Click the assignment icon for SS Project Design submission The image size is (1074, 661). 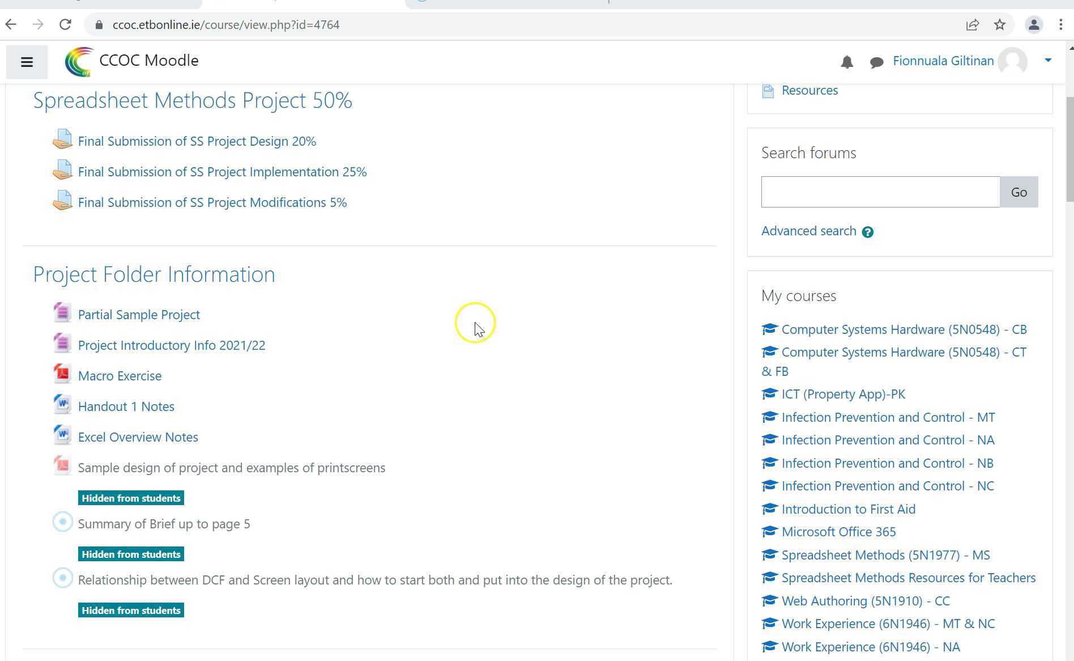tap(62, 139)
